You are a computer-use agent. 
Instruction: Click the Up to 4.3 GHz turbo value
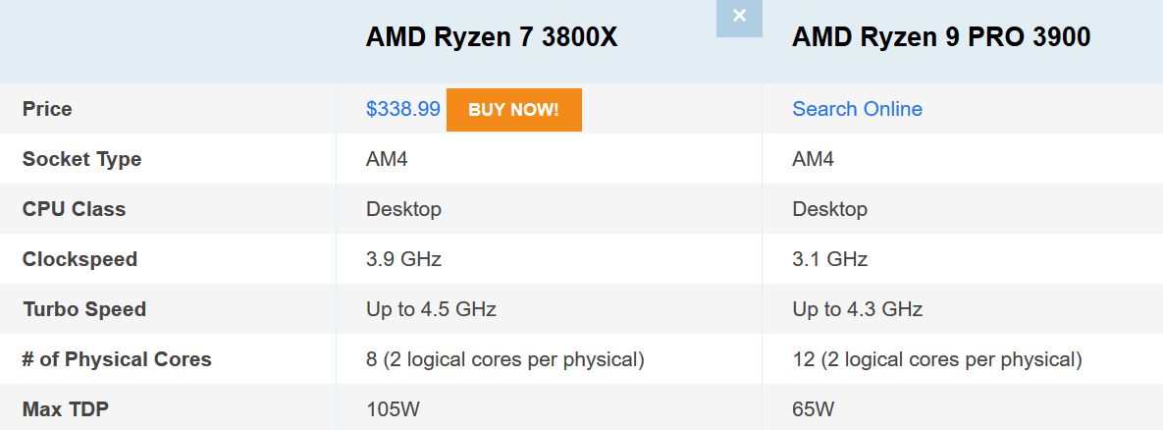pos(858,309)
